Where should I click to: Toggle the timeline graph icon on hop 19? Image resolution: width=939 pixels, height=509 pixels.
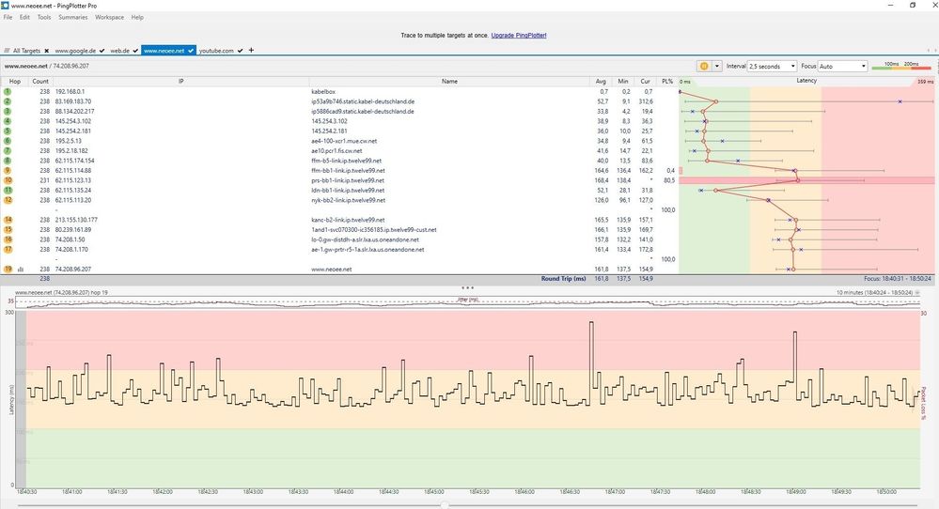(21, 270)
